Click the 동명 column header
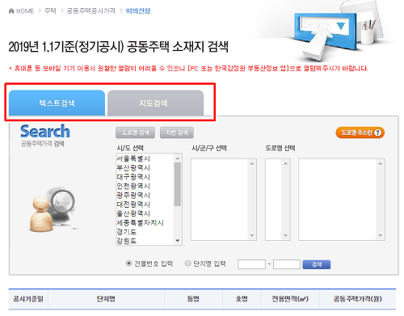The image size is (404, 316). [x=193, y=299]
